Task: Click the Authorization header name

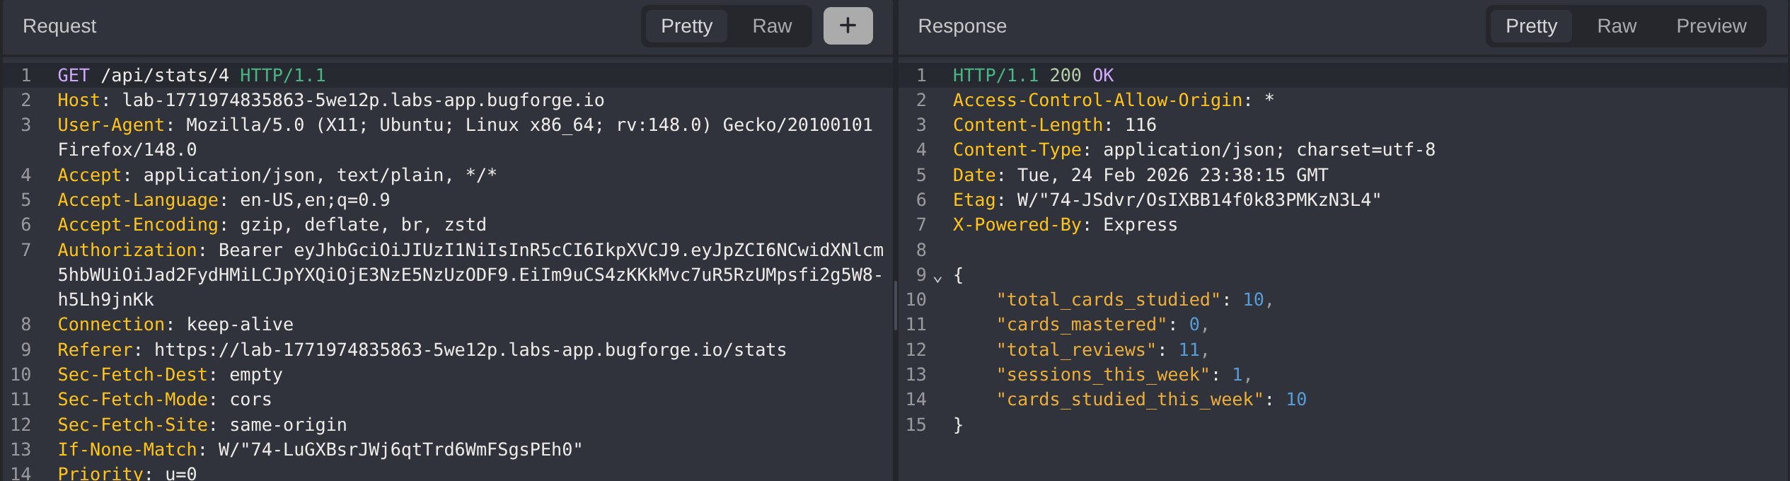Action: point(127,250)
